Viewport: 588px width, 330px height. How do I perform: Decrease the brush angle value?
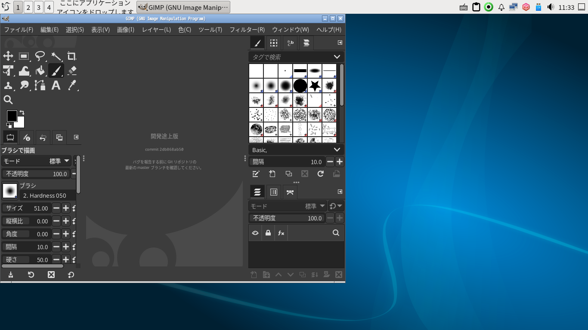(x=56, y=234)
